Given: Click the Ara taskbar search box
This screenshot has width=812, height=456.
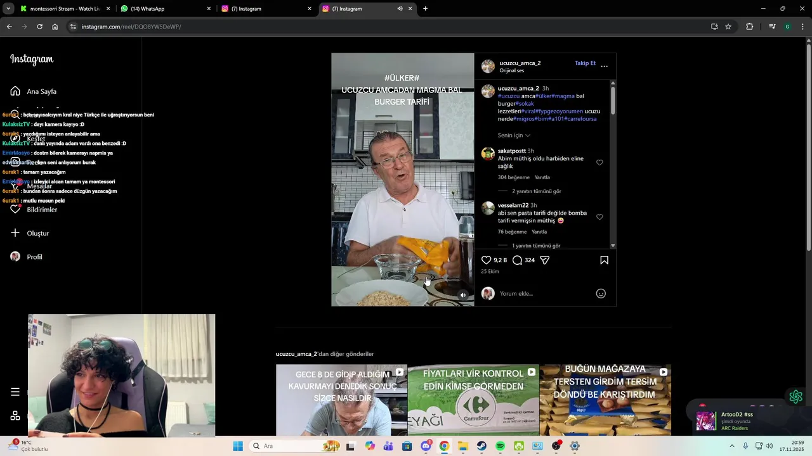Looking at the screenshot, I should (295, 446).
